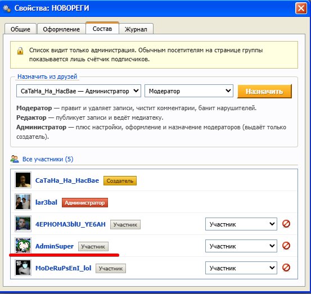This screenshot has height=294, width=311.
Task: Remove 4EPHOMA3blU_YE6AH with the ban icon
Action: coord(286,224)
